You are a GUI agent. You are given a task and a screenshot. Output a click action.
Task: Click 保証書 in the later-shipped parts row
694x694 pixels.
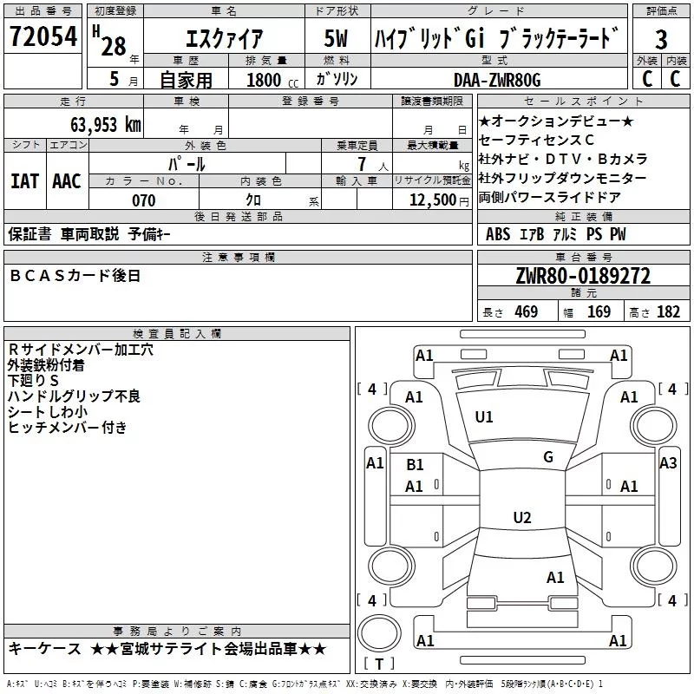[29, 233]
